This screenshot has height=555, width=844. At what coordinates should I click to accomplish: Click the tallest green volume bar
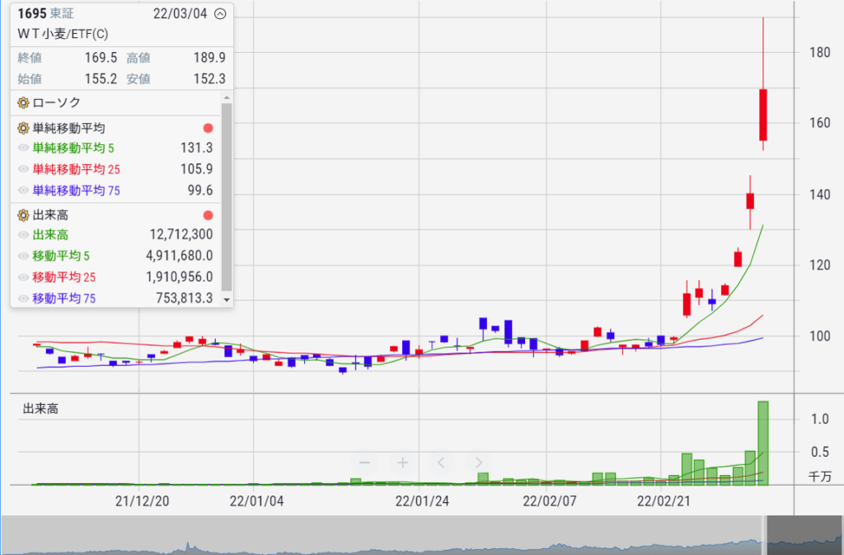click(x=763, y=443)
